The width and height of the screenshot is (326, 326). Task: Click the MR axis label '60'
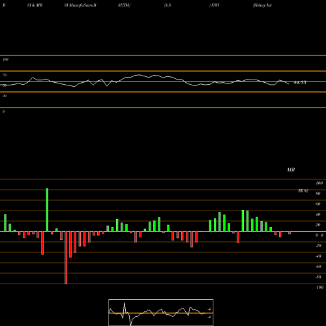[x=318, y=204]
